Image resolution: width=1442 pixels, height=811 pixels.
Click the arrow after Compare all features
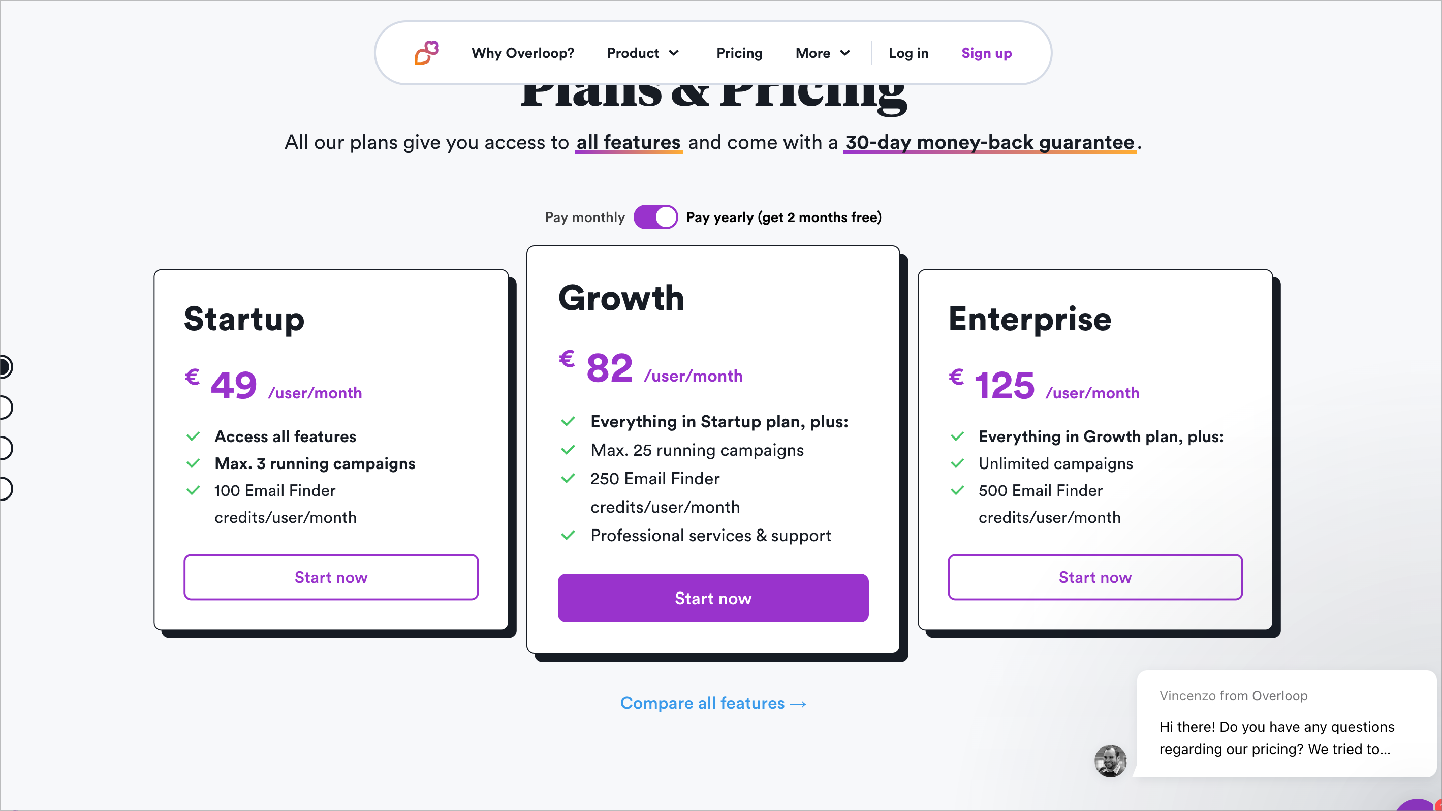point(798,704)
